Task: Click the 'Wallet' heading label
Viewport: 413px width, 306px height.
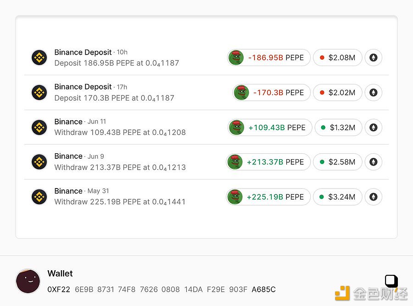Action: [60, 273]
